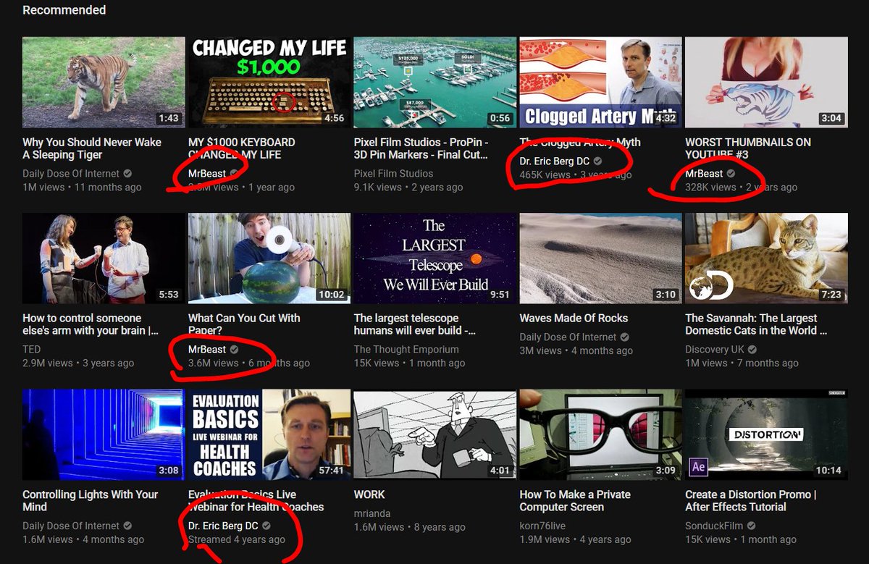Click verified badge beside SonduckFilm
The height and width of the screenshot is (564, 869).
pos(752,526)
